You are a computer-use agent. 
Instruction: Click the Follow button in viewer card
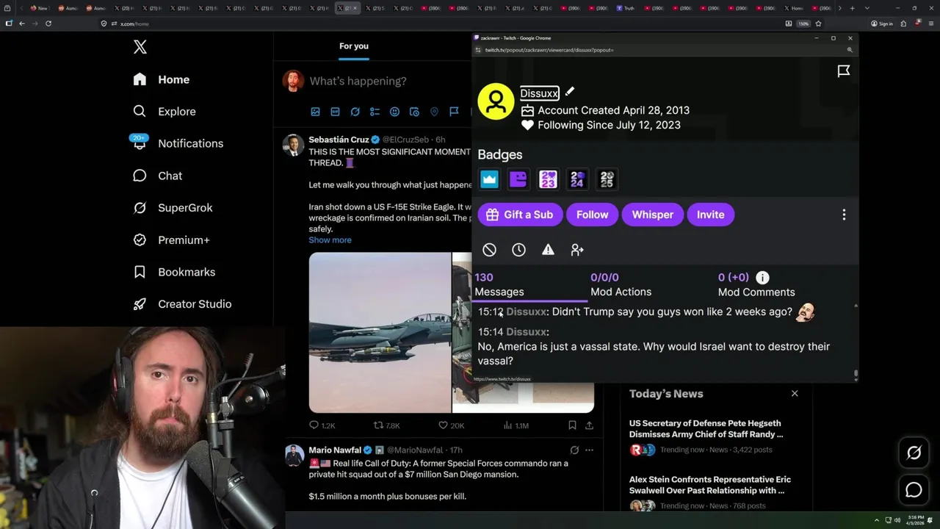click(592, 215)
